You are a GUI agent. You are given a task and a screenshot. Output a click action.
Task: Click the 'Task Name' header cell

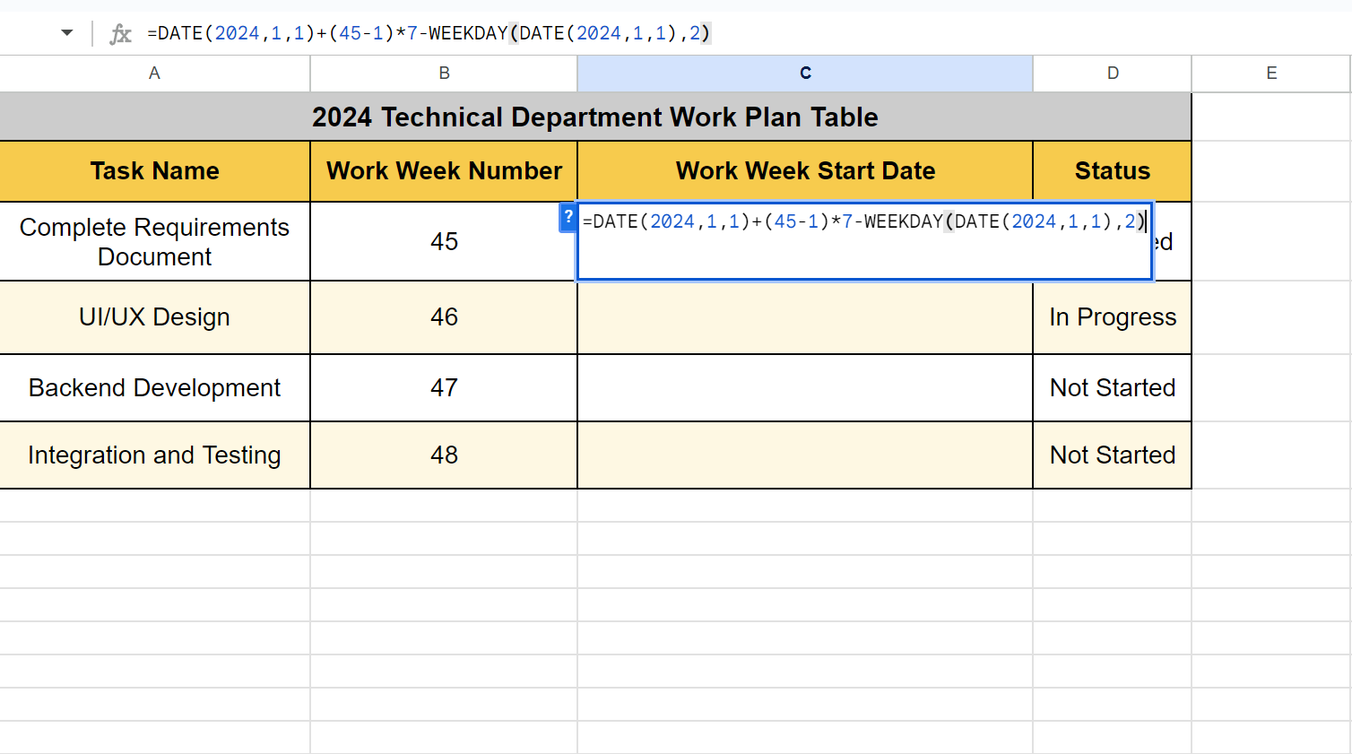(154, 171)
